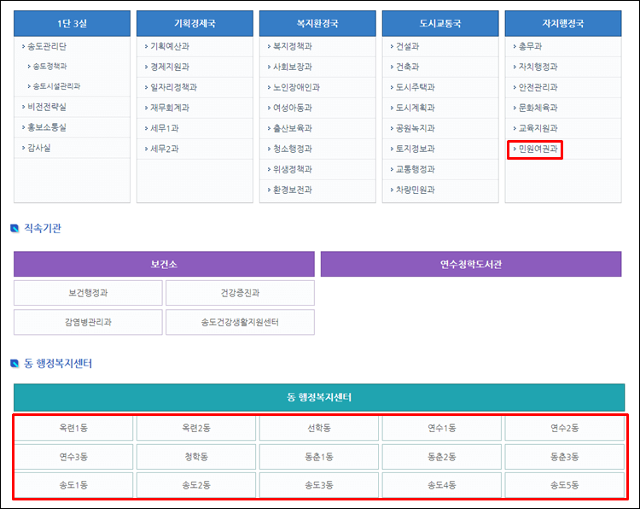Screen dimensions: 640x509
Task: Open 안전관리과 department
Action: (538, 87)
